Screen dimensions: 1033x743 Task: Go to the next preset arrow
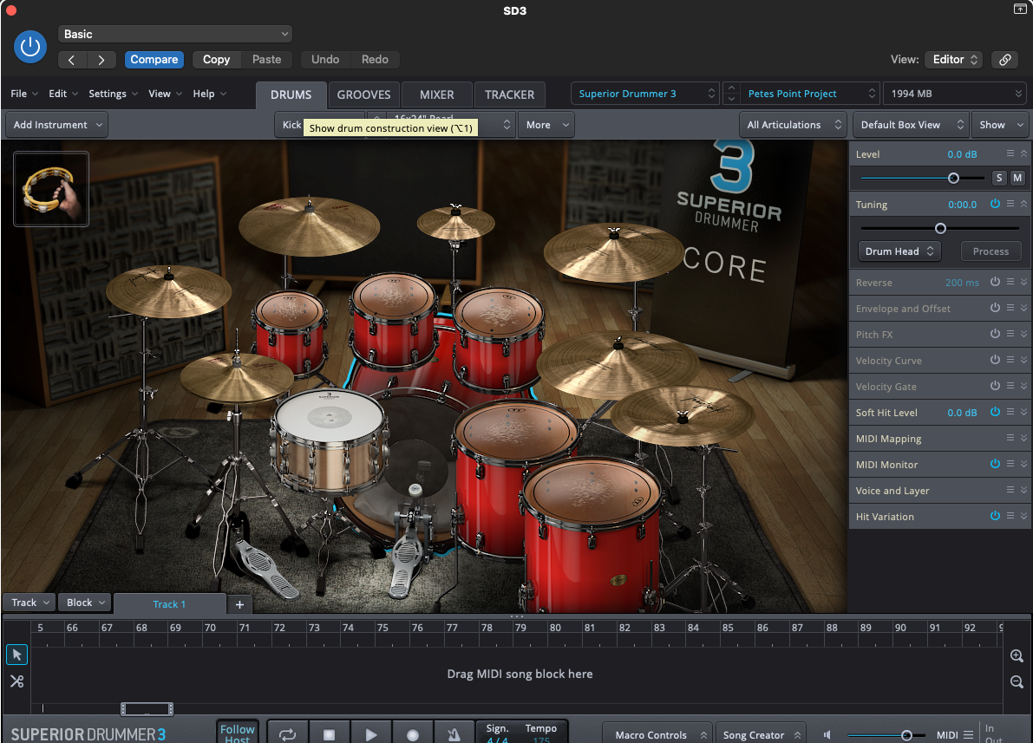pyautogui.click(x=101, y=60)
